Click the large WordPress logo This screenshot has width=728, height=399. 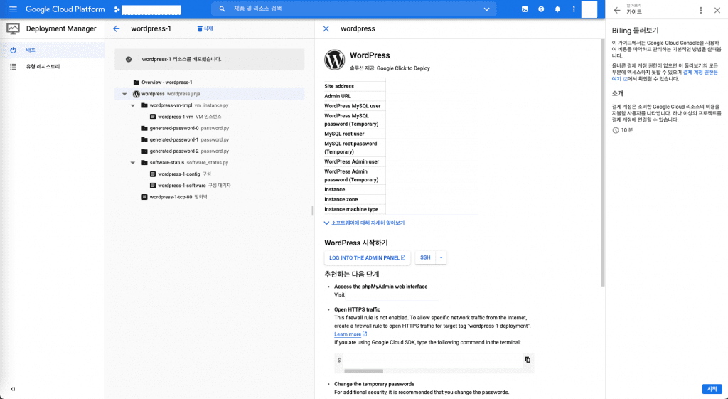pos(334,60)
